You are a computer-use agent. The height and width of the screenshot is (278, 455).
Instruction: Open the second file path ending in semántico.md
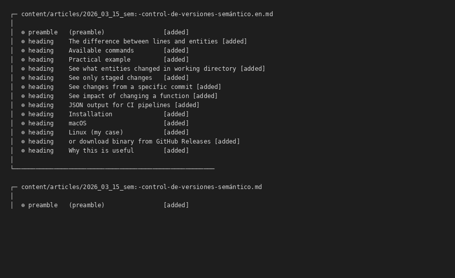(141, 187)
